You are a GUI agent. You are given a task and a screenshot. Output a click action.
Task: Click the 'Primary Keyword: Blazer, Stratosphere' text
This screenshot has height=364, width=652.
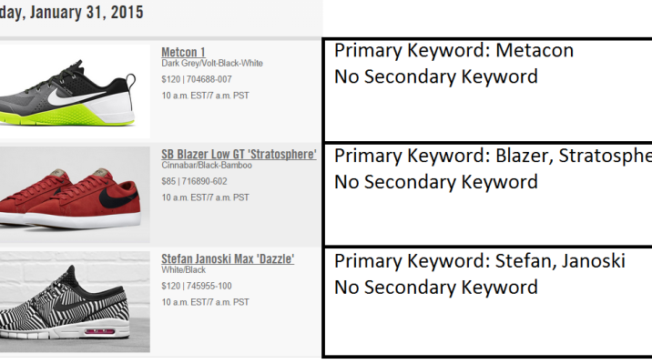pyautogui.click(x=492, y=156)
